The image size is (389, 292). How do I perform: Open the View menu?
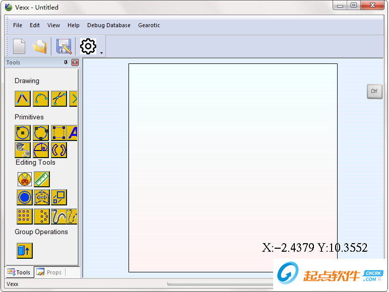click(53, 25)
